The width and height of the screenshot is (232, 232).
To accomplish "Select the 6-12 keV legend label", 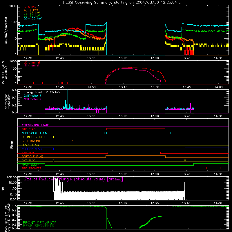I will (x=31, y=10).
